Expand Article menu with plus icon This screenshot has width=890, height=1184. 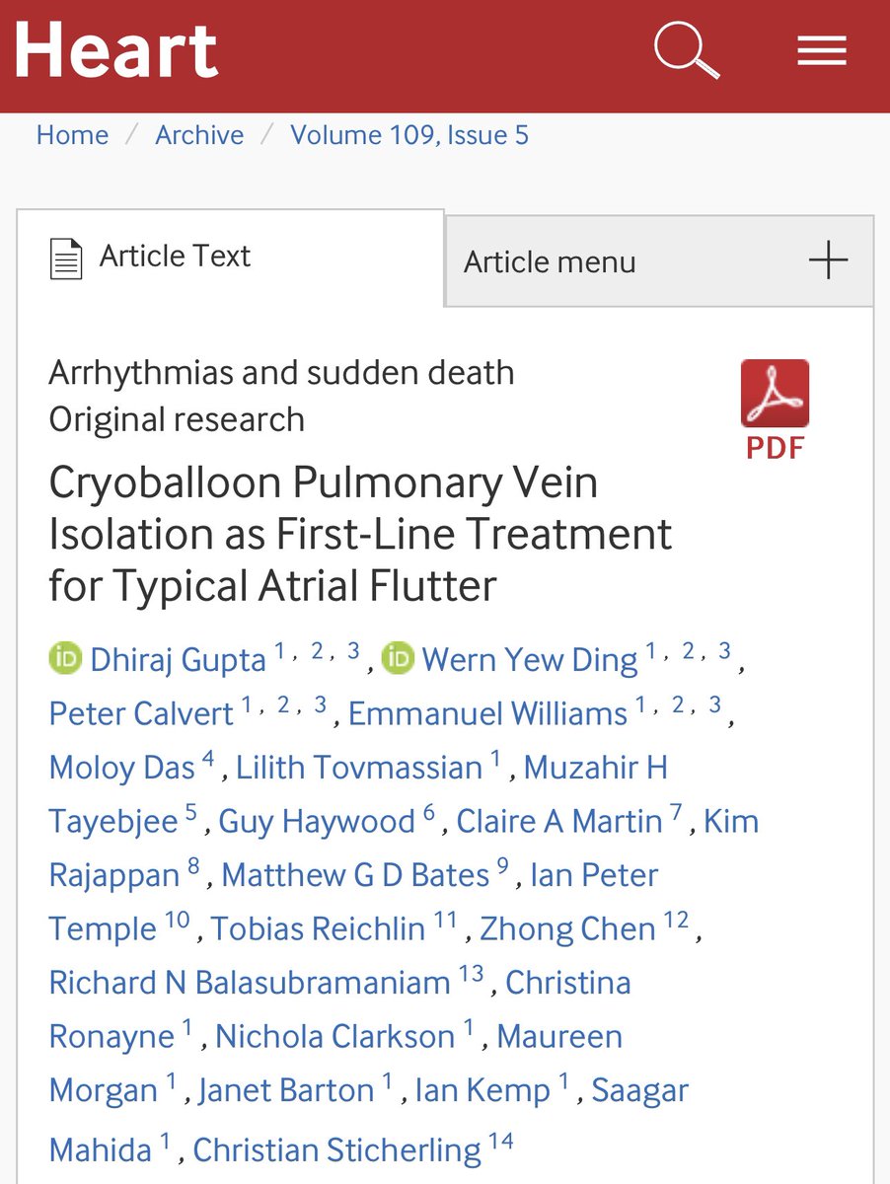point(828,261)
